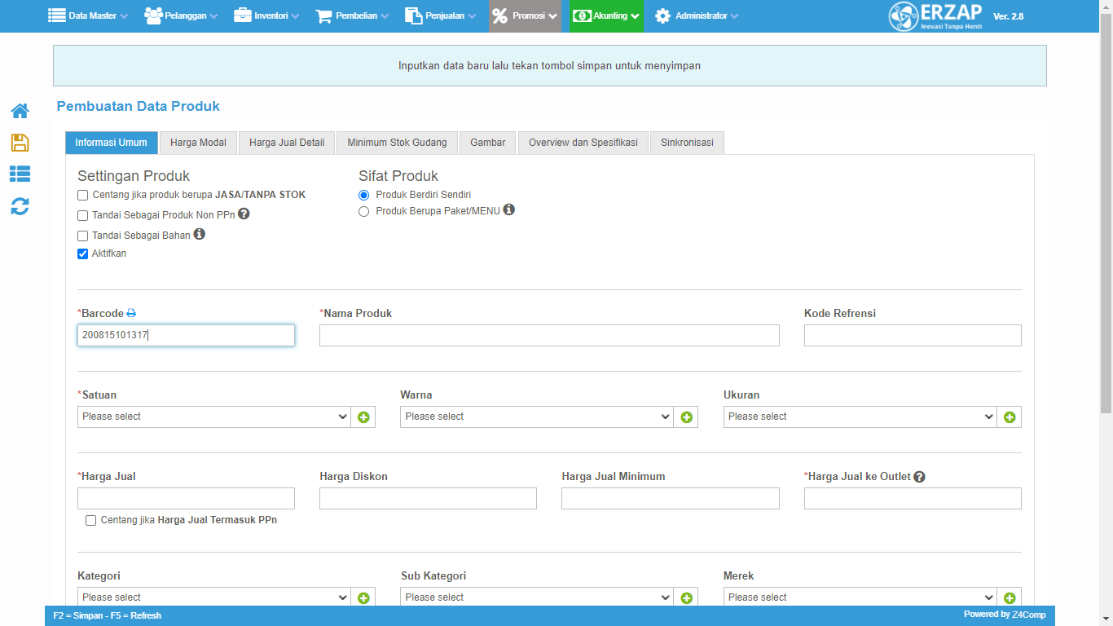Click help icon next to Produk Non PPn

coord(244,214)
